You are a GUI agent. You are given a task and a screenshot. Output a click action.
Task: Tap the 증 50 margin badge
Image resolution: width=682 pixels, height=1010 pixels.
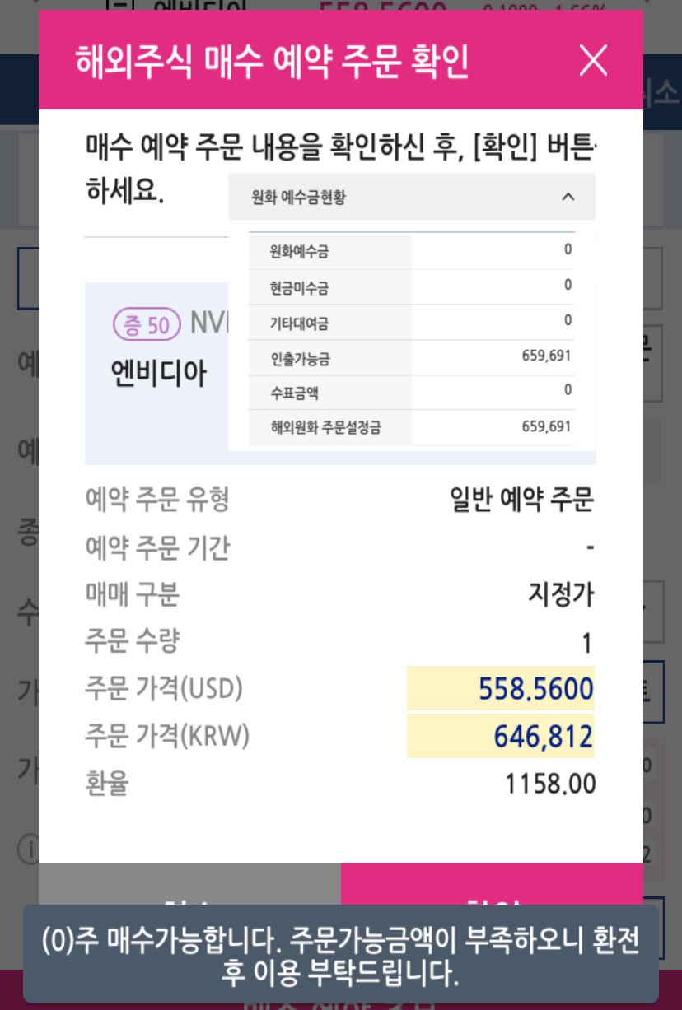point(147,325)
